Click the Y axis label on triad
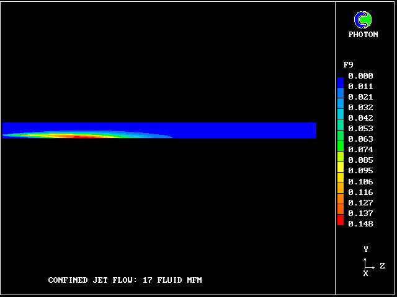Viewport: 397px width, 297px height. point(366,249)
